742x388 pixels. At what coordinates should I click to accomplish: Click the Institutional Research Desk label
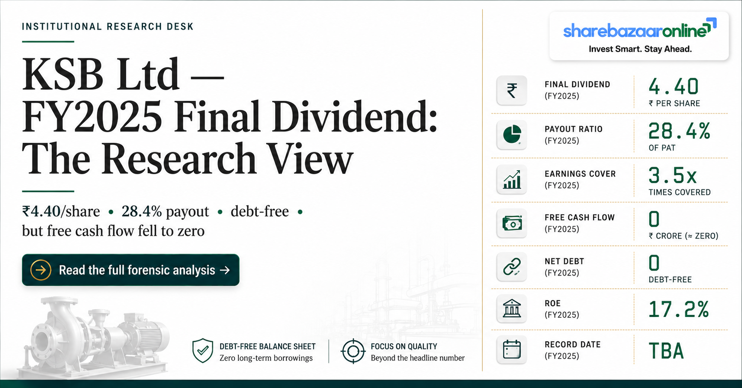108,27
